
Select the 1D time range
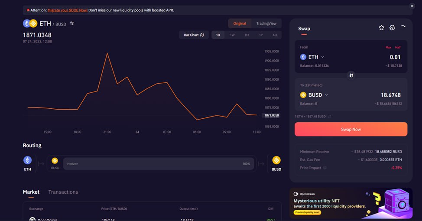(218, 35)
